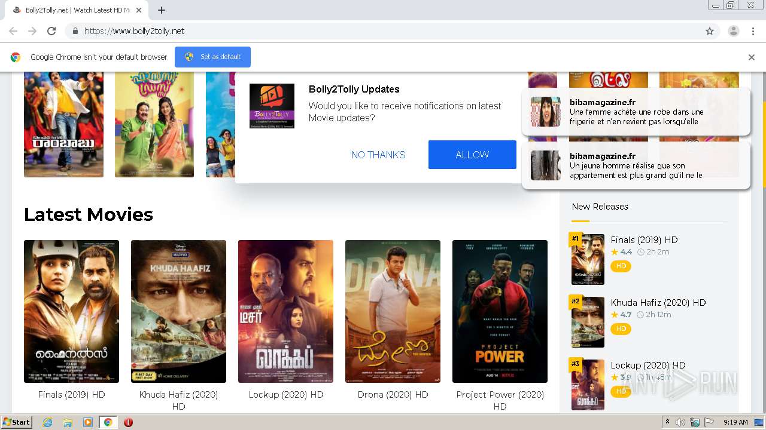Screen dimensions: 766x430
Task: Reload the page with the refresh icon
Action: (51, 31)
